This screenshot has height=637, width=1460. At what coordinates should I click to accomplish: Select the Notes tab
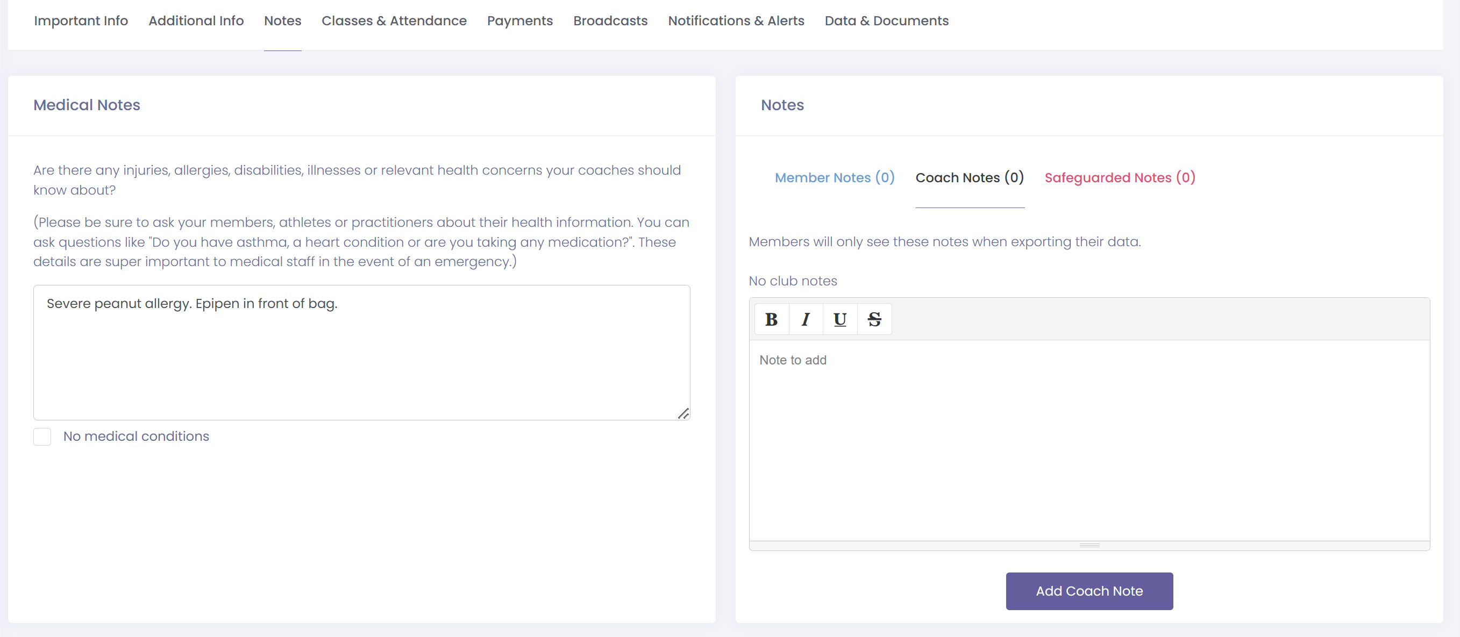(x=282, y=21)
